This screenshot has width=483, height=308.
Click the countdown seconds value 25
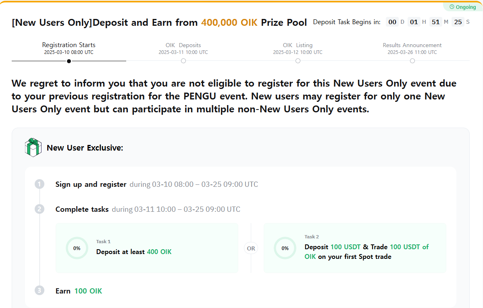pos(458,22)
